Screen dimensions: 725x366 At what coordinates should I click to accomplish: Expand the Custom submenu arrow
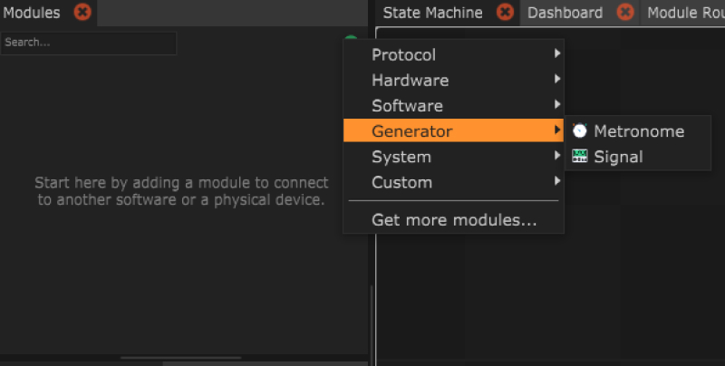[x=556, y=182]
